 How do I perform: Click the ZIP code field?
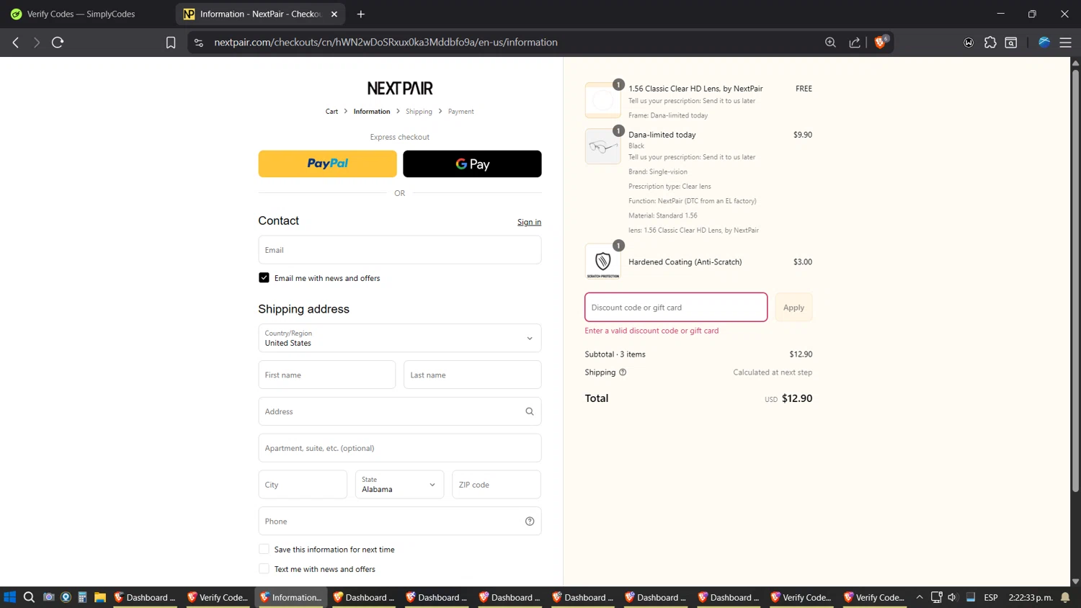(497, 484)
